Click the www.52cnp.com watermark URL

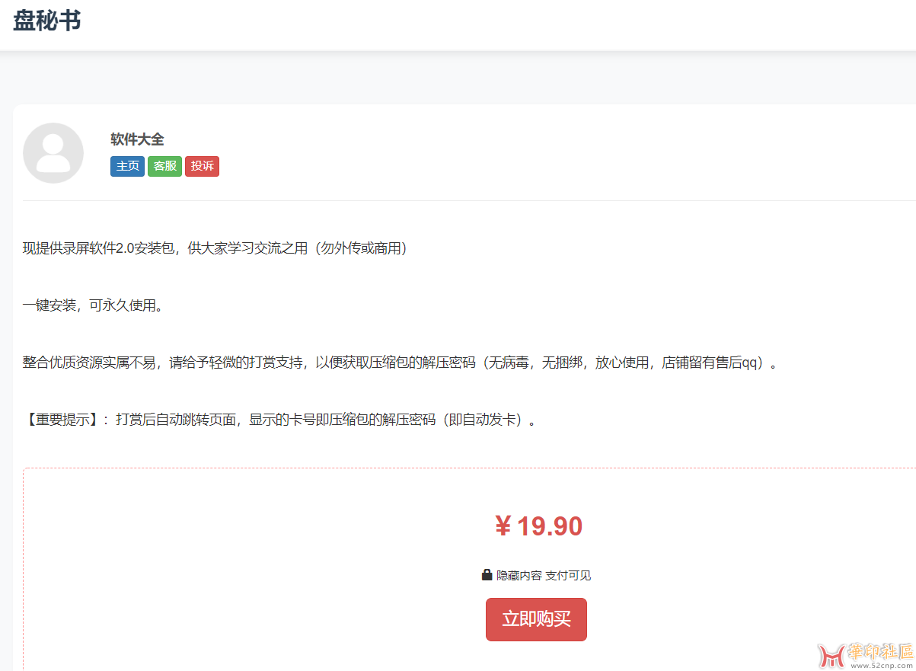coord(880,665)
